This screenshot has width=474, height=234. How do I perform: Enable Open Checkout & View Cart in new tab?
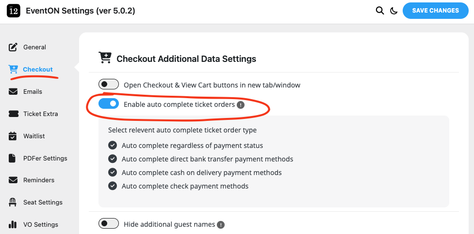(108, 85)
